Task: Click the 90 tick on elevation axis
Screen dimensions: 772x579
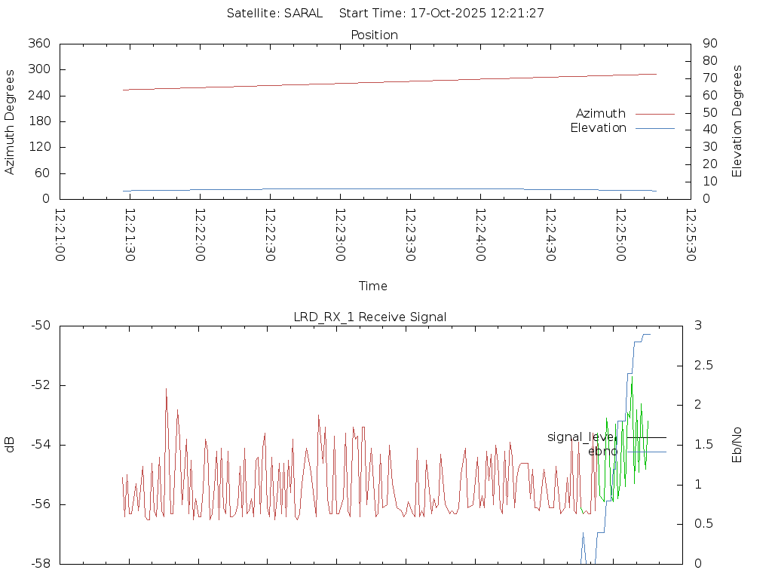Action: tap(709, 44)
